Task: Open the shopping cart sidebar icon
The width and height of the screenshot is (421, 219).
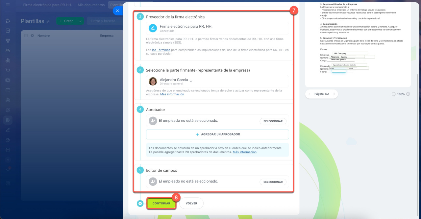Action: coord(8,70)
